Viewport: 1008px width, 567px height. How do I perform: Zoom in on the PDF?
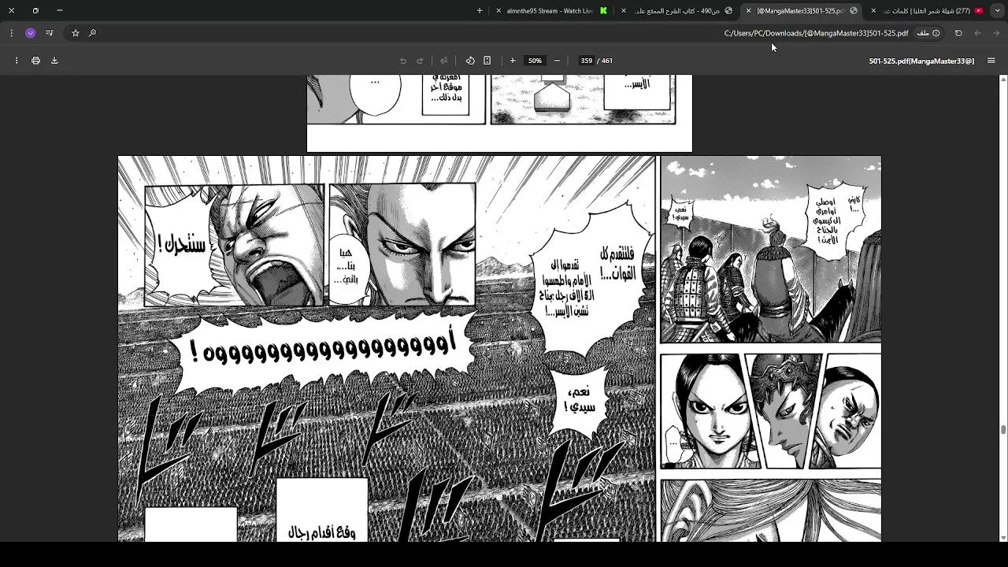[x=513, y=61]
